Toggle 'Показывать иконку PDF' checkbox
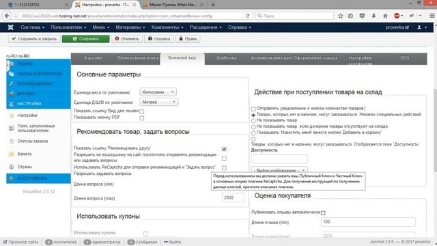 pos(142,118)
